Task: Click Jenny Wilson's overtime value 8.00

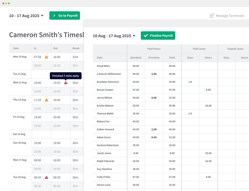Action: [x=153, y=98]
